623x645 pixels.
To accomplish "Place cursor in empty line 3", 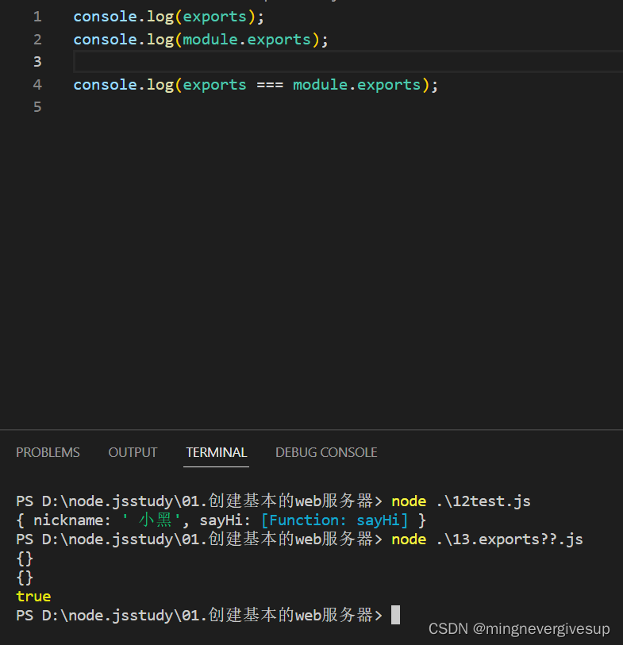I will click(348, 62).
